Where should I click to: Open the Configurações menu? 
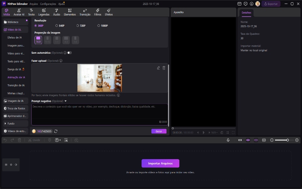[48, 4]
